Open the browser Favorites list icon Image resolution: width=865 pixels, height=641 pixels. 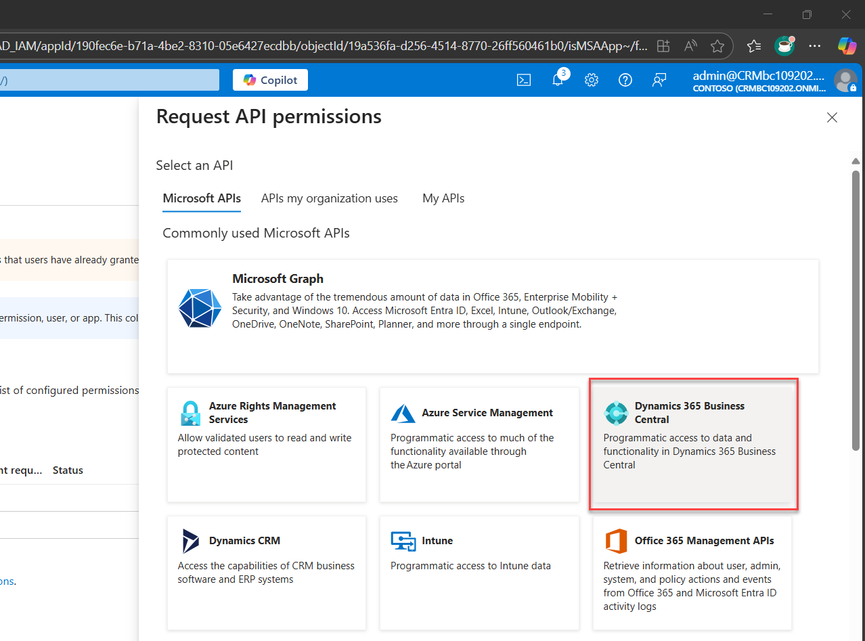point(754,46)
